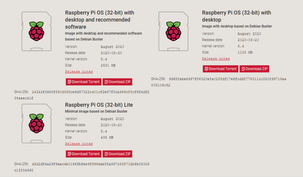
Task: Click the Raspberry Pi OS Lite SD card icon
Action: pos(36,123)
